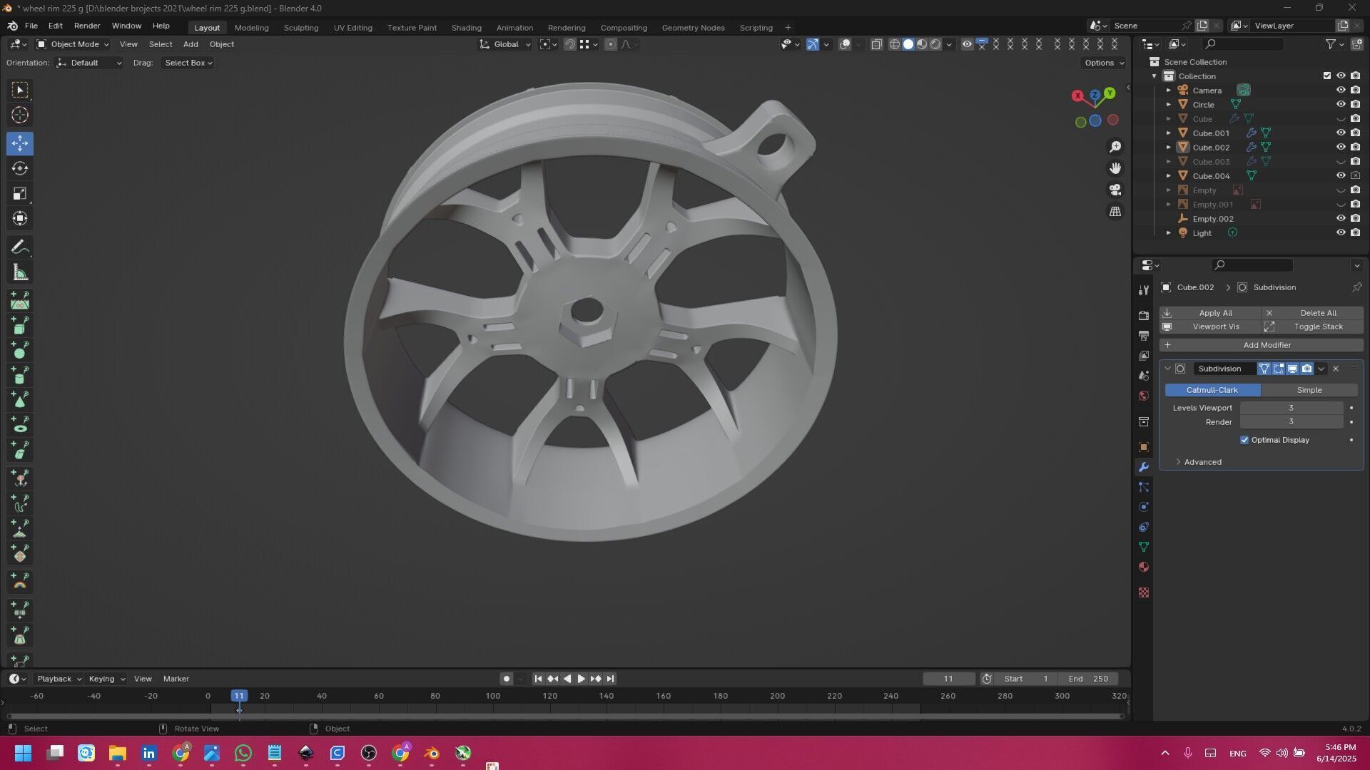
Task: Click Render levels value field
Action: (1291, 422)
